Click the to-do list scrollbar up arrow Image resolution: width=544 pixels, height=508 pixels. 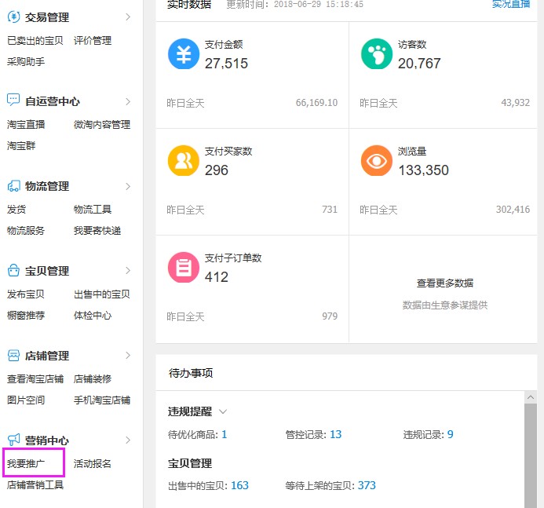tap(531, 397)
